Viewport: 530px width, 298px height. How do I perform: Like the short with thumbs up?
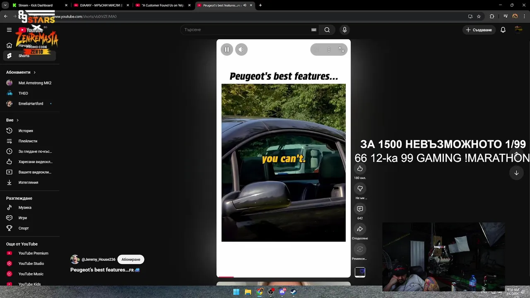click(x=360, y=168)
